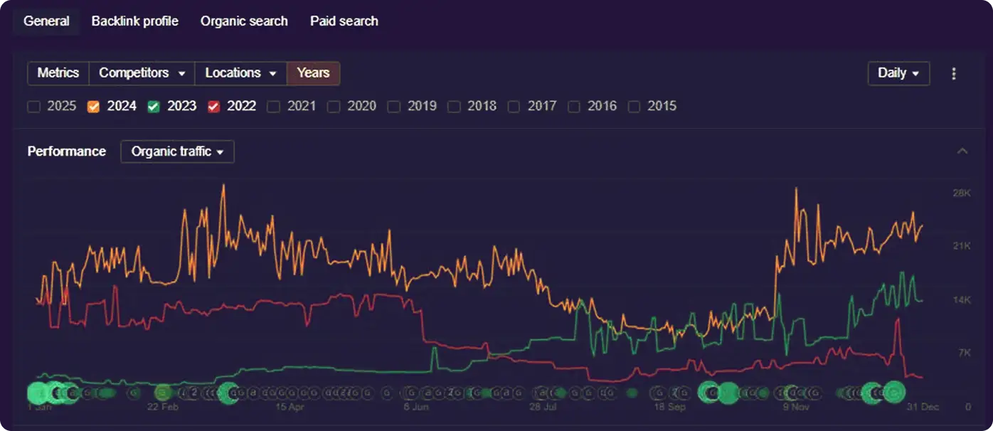Go to the Paid search tab

[x=344, y=21]
